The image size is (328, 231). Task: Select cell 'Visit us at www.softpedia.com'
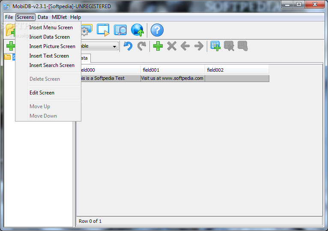coord(173,78)
